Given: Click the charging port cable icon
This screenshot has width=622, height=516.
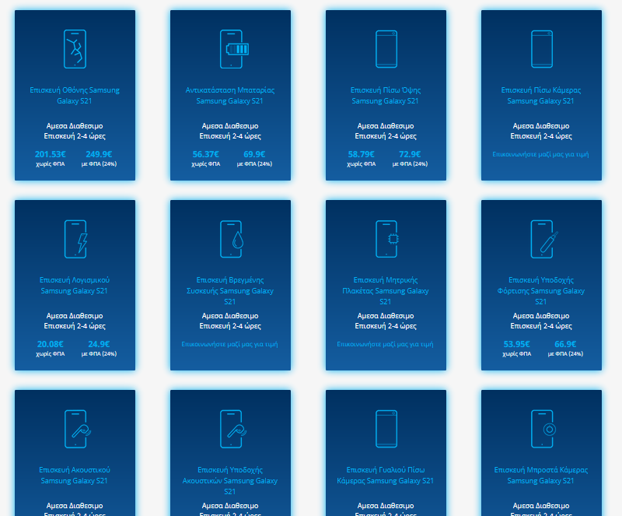Looking at the screenshot, I should [544, 239].
